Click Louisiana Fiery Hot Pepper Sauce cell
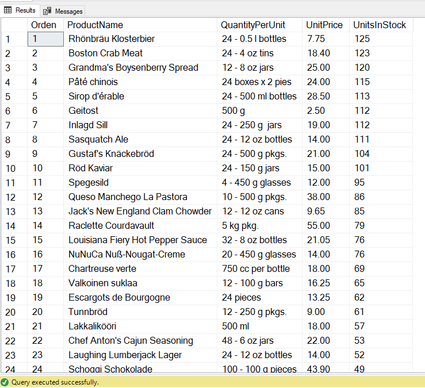 coord(140,240)
